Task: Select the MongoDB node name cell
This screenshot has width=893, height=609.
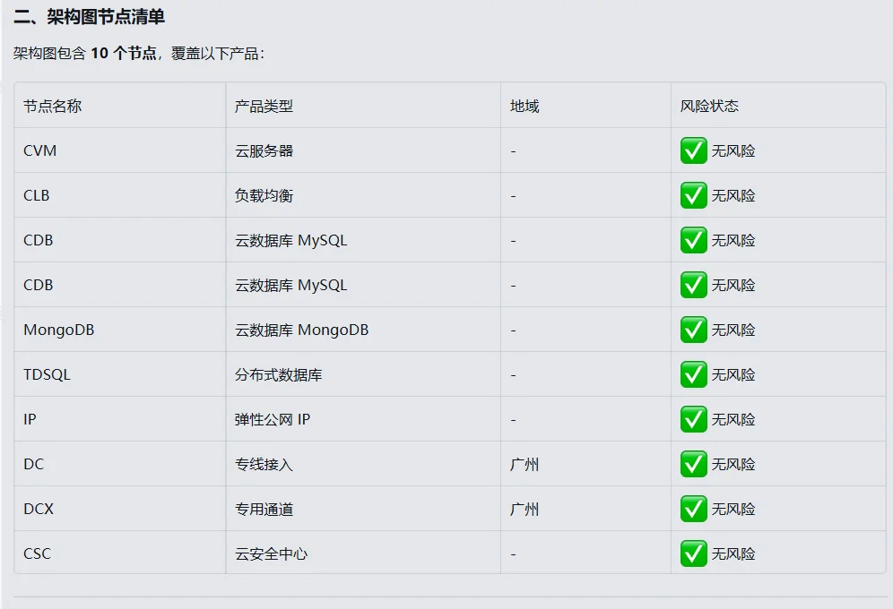Action: (58, 330)
